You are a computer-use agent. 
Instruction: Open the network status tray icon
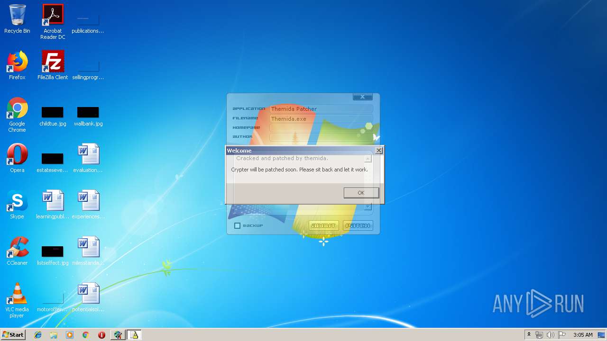539,335
